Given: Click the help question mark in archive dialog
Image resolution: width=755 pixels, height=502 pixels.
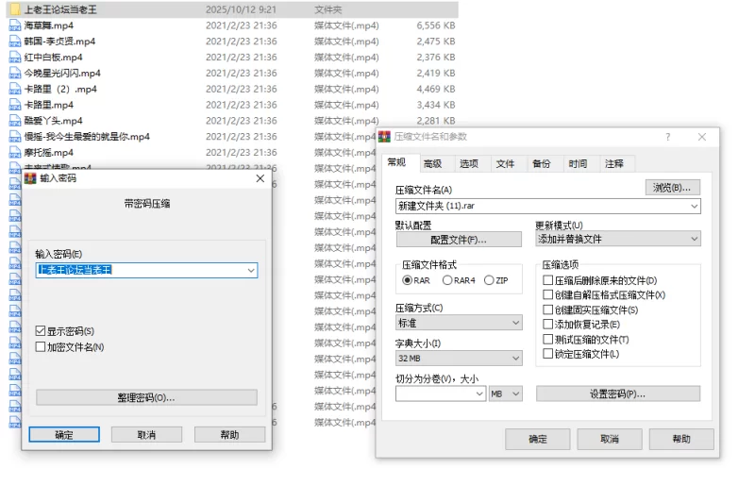Looking at the screenshot, I should 668,137.
